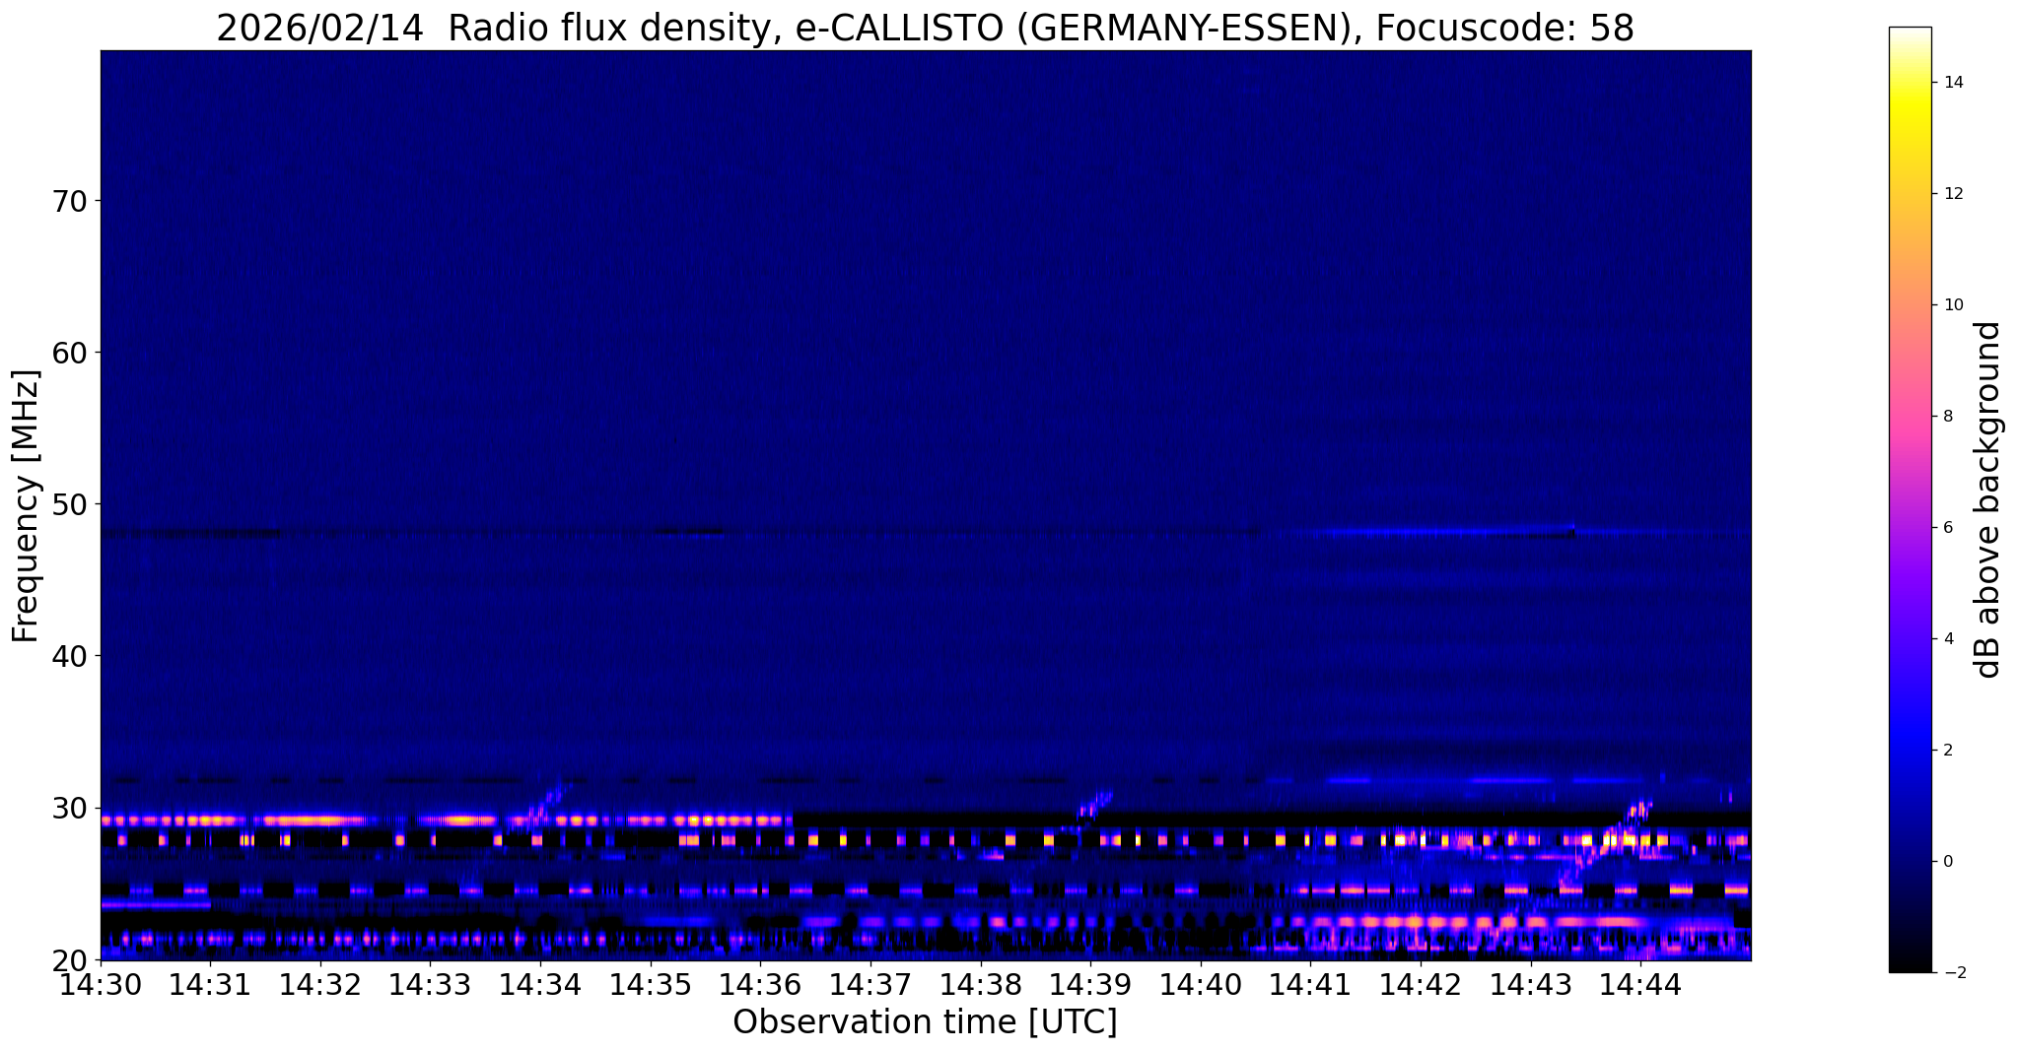Click the 14:43 time tick label
This screenshot has width=2018, height=1051.
point(1531,984)
